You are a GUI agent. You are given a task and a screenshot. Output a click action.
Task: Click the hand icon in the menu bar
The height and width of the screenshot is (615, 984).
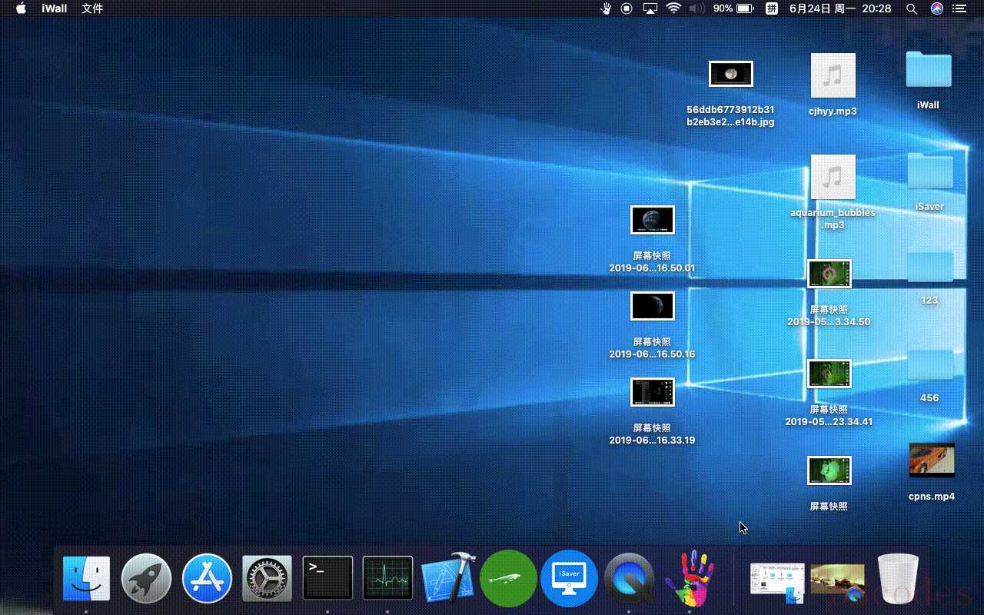pyautogui.click(x=606, y=8)
